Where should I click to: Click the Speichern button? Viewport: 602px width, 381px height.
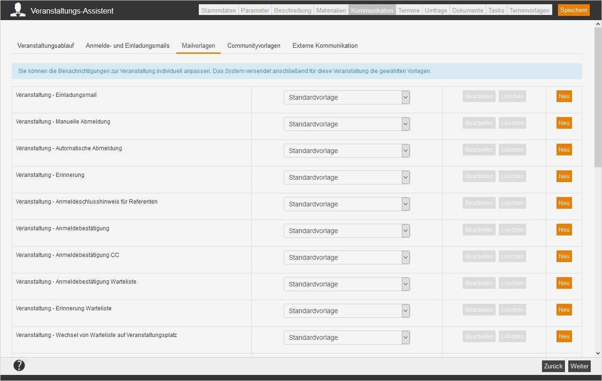tap(573, 9)
